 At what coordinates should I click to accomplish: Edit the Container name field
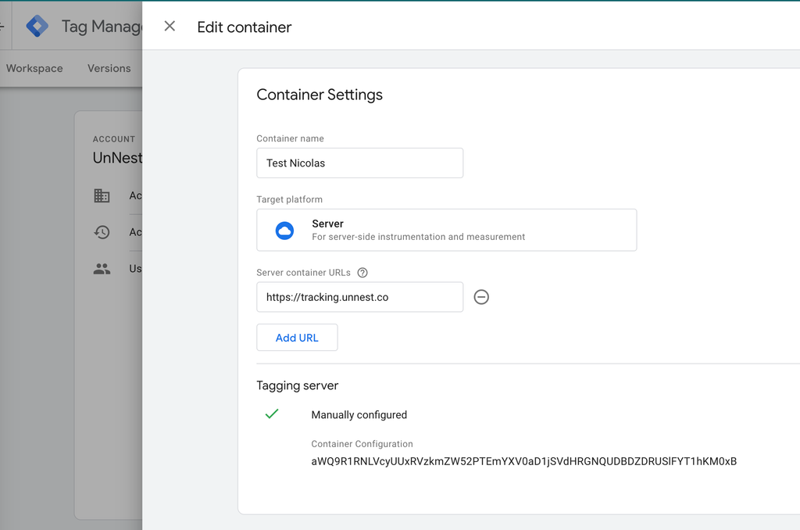click(359, 163)
